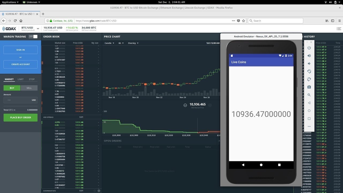Screen dimensions: 343x193
Task: Click the 10,936.465 mid market price
Action: (x=197, y=104)
